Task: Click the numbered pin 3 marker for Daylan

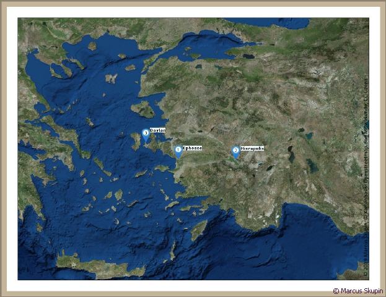Action: coord(146,133)
